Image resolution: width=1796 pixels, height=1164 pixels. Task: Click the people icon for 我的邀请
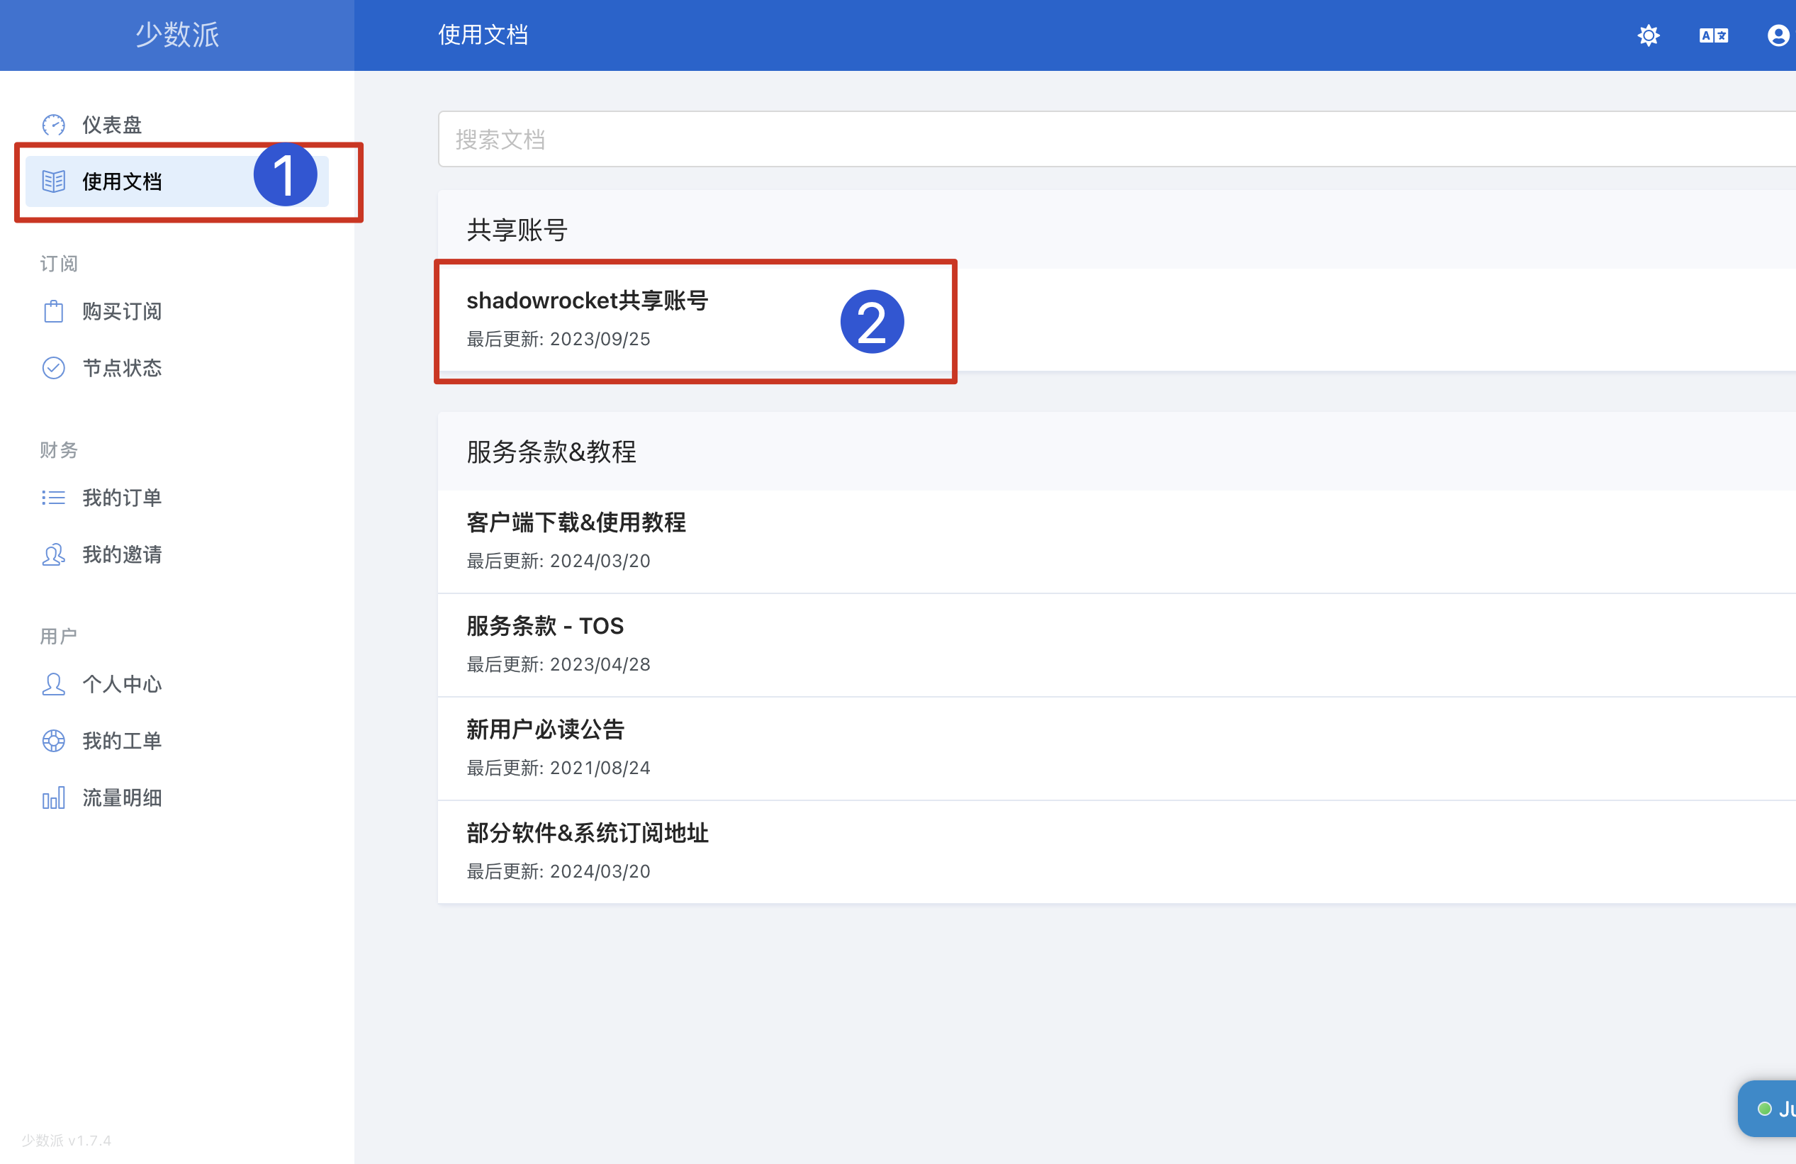click(54, 555)
